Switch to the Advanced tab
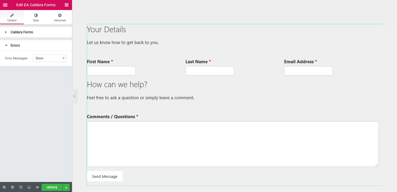397x192 pixels. pos(60,17)
